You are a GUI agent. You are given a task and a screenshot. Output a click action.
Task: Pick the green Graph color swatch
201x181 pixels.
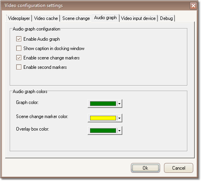pos(103,104)
